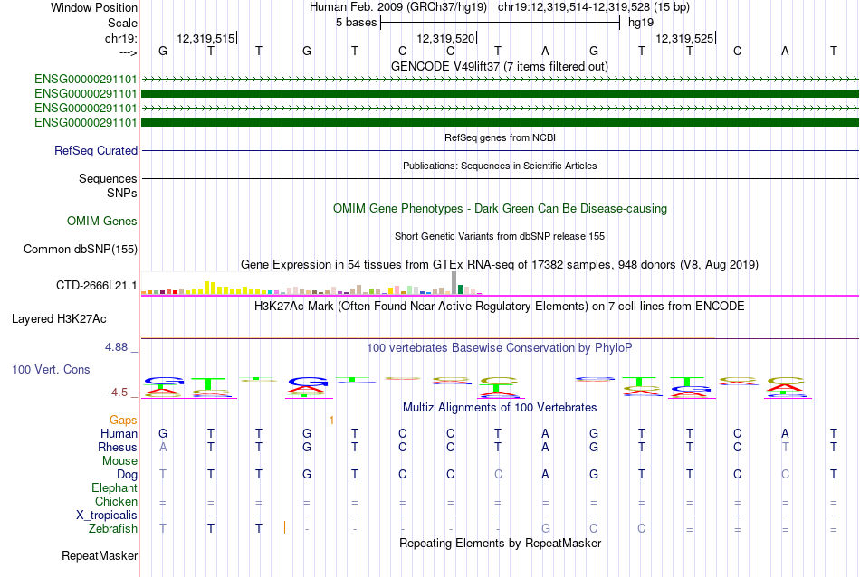Select the Zebrafish alignment row label
860x577 pixels.
click(113, 529)
